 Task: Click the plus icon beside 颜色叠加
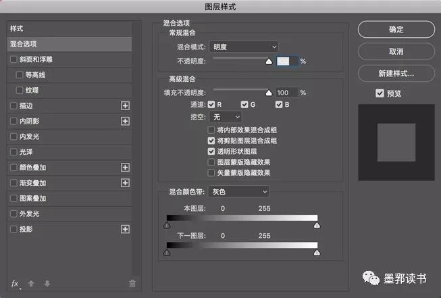(x=125, y=168)
